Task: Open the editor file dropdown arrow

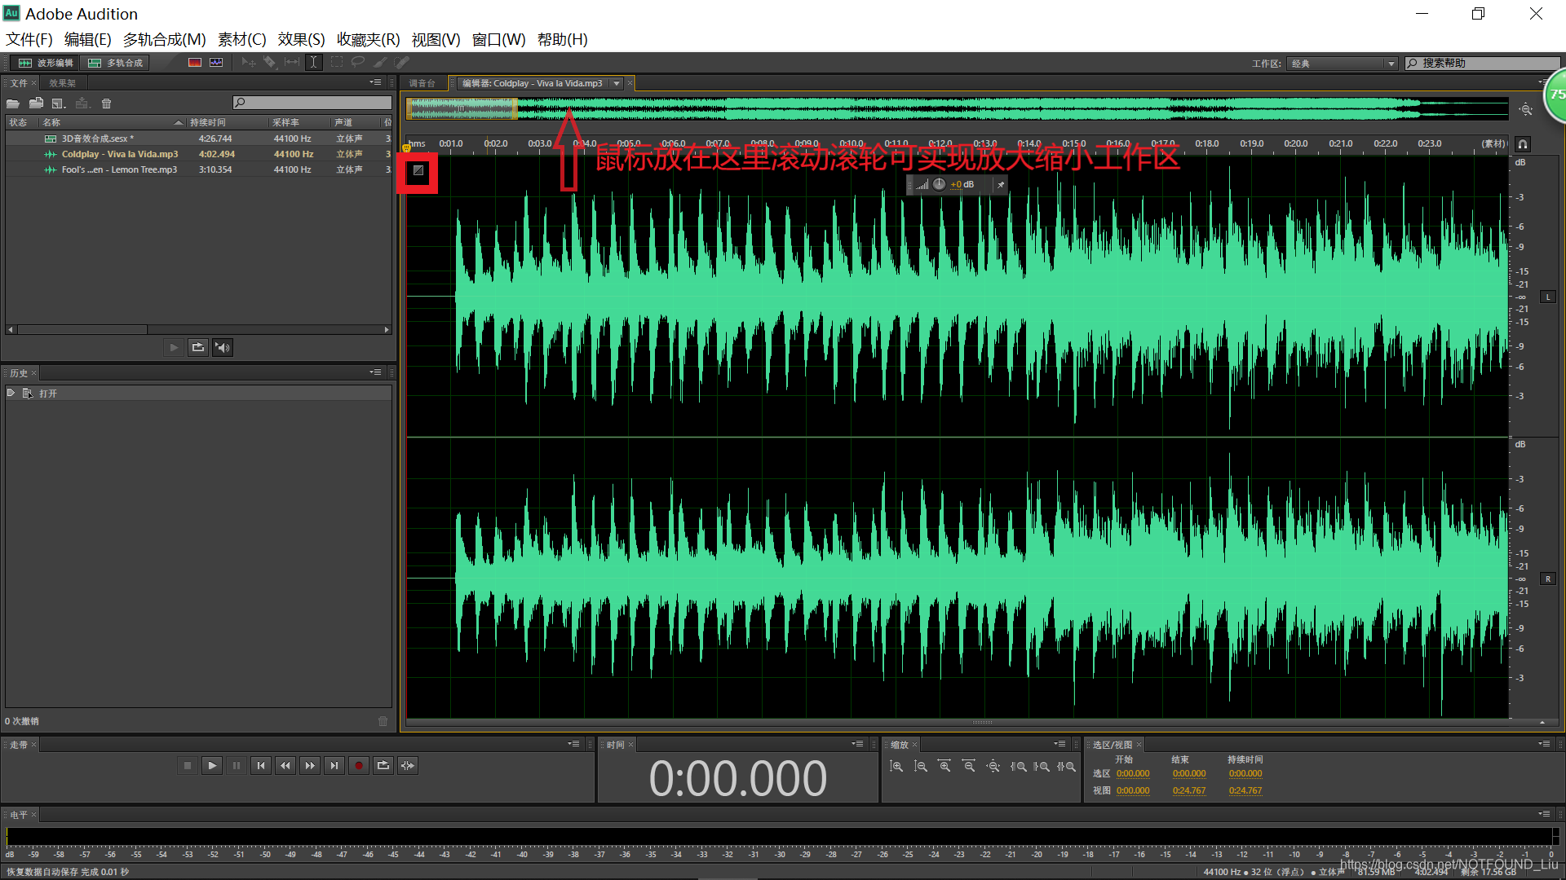Action: [x=617, y=83]
